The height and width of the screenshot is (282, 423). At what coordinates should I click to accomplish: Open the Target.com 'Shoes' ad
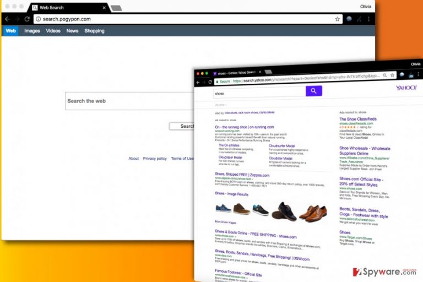(x=345, y=232)
